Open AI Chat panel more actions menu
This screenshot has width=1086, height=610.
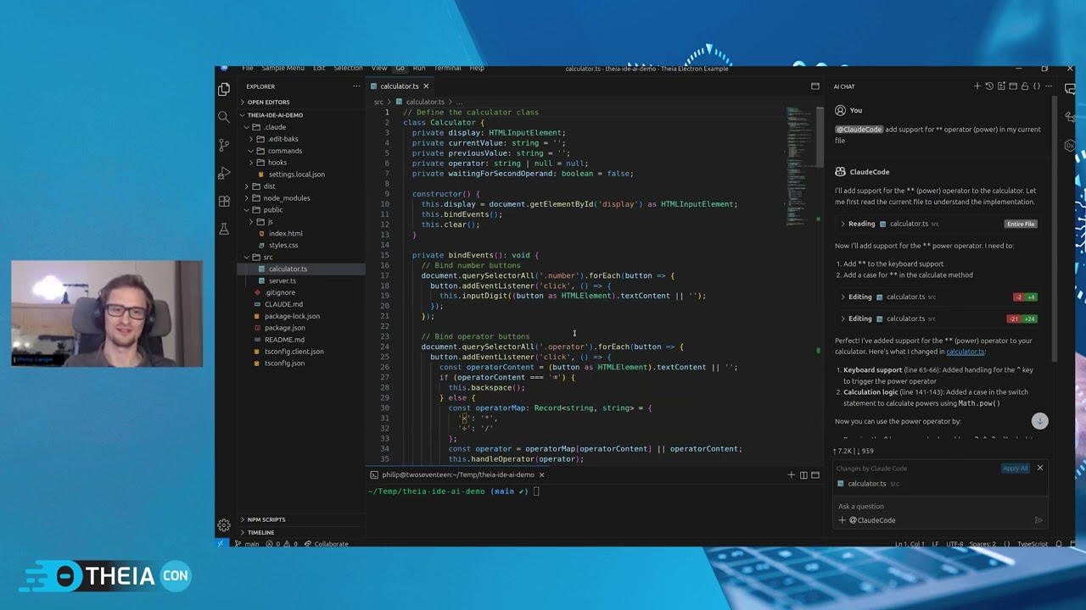point(1049,86)
